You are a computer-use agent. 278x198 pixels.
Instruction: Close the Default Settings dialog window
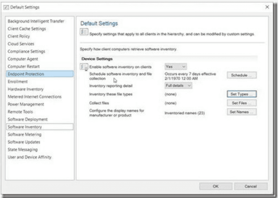tap(266, 7)
